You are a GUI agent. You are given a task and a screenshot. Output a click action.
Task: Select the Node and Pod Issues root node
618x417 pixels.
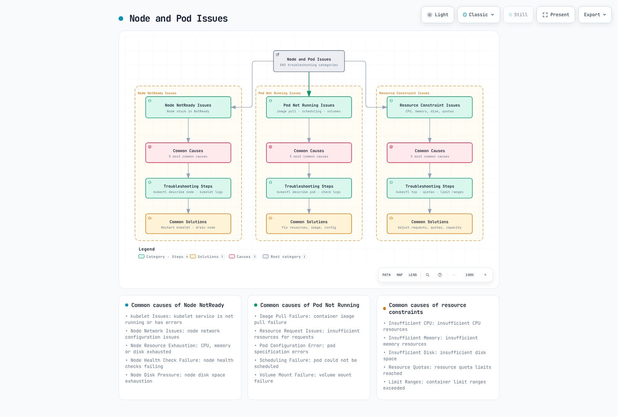(309, 61)
